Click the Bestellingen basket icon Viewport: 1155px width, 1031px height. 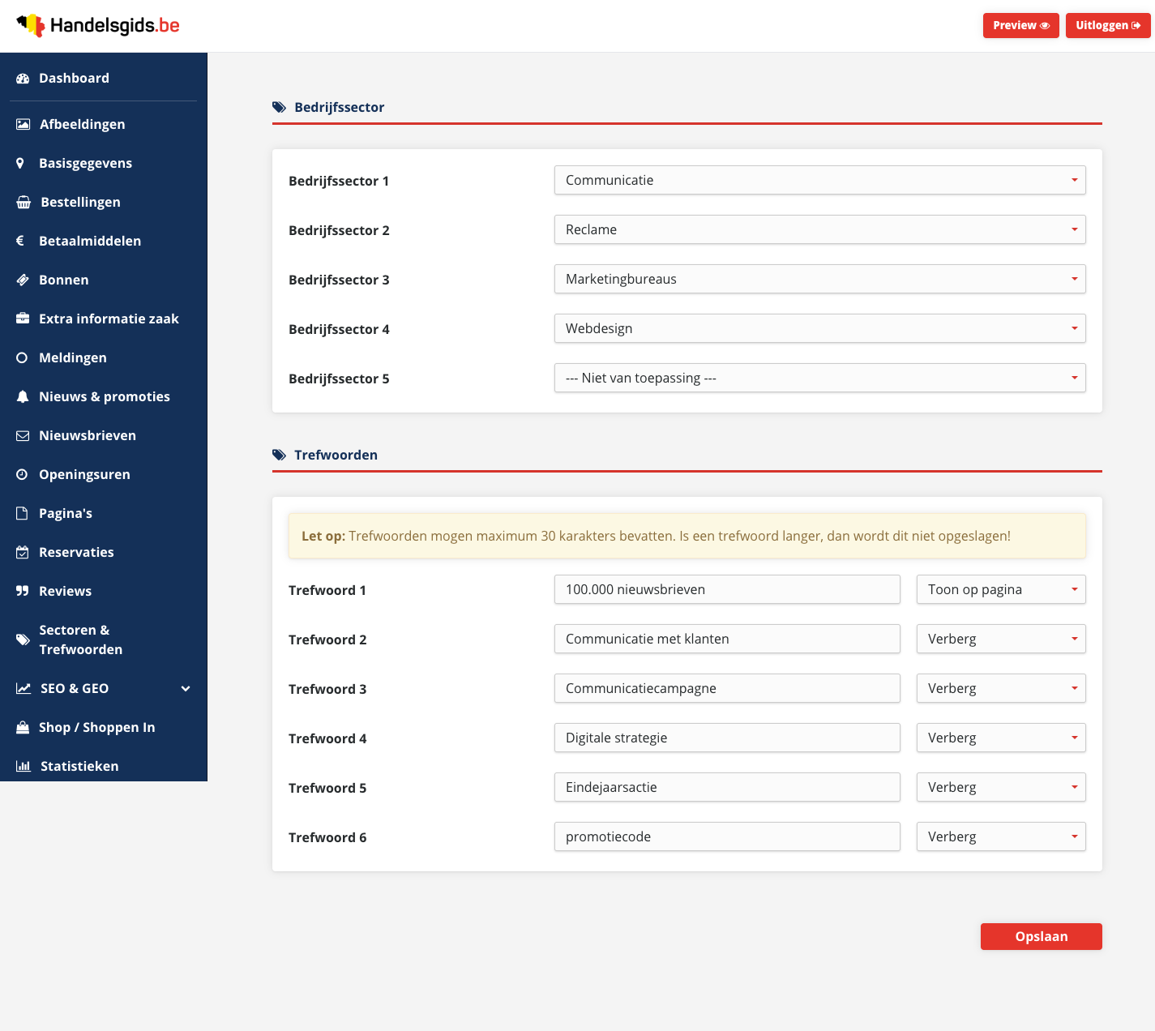point(24,202)
